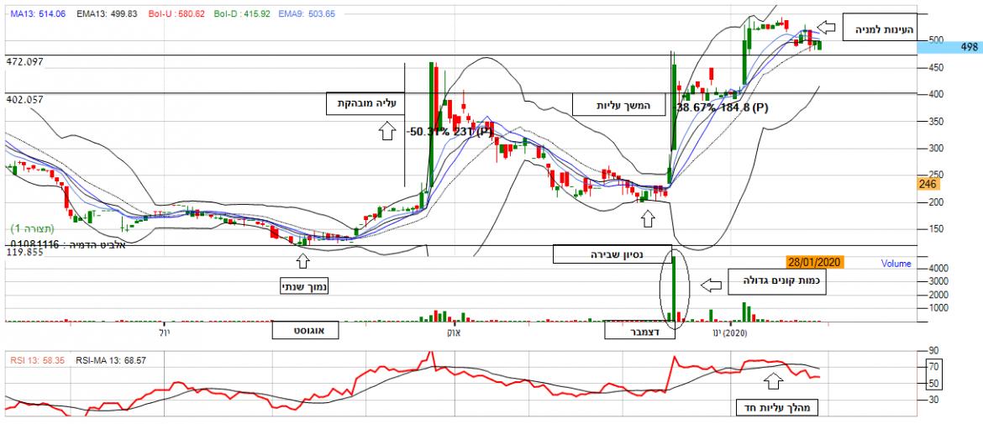
Task: Select the אוגוסט month annotation box
Action: click(x=304, y=331)
